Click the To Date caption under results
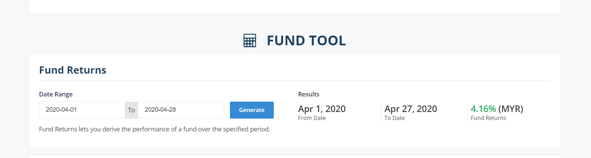 (x=394, y=118)
